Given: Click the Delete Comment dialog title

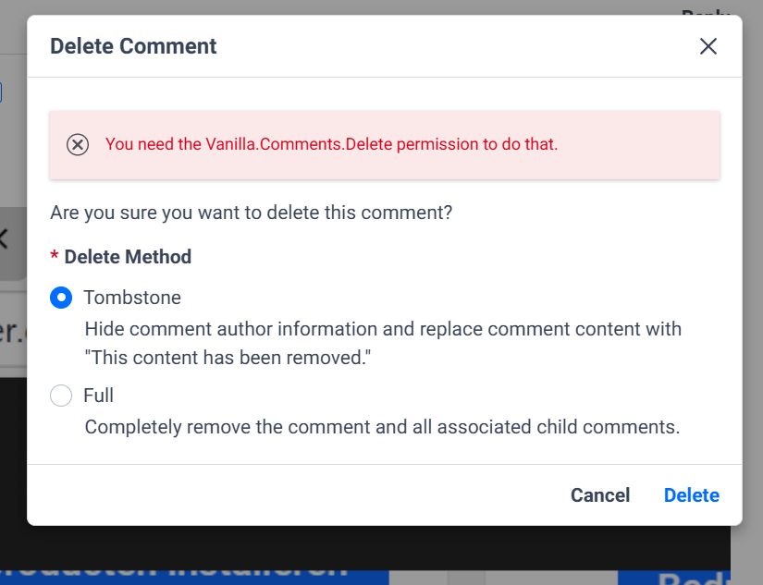Looking at the screenshot, I should 133,46.
